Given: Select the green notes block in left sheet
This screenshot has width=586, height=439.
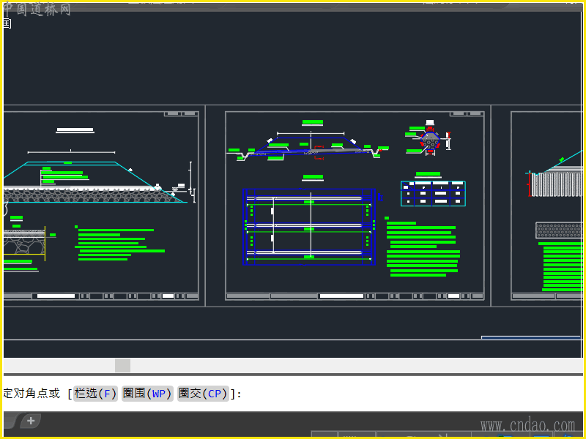Looking at the screenshot, I should pos(119,244).
